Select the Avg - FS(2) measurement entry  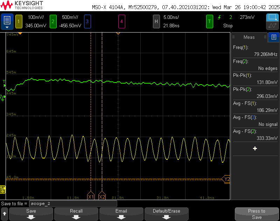[255, 135]
